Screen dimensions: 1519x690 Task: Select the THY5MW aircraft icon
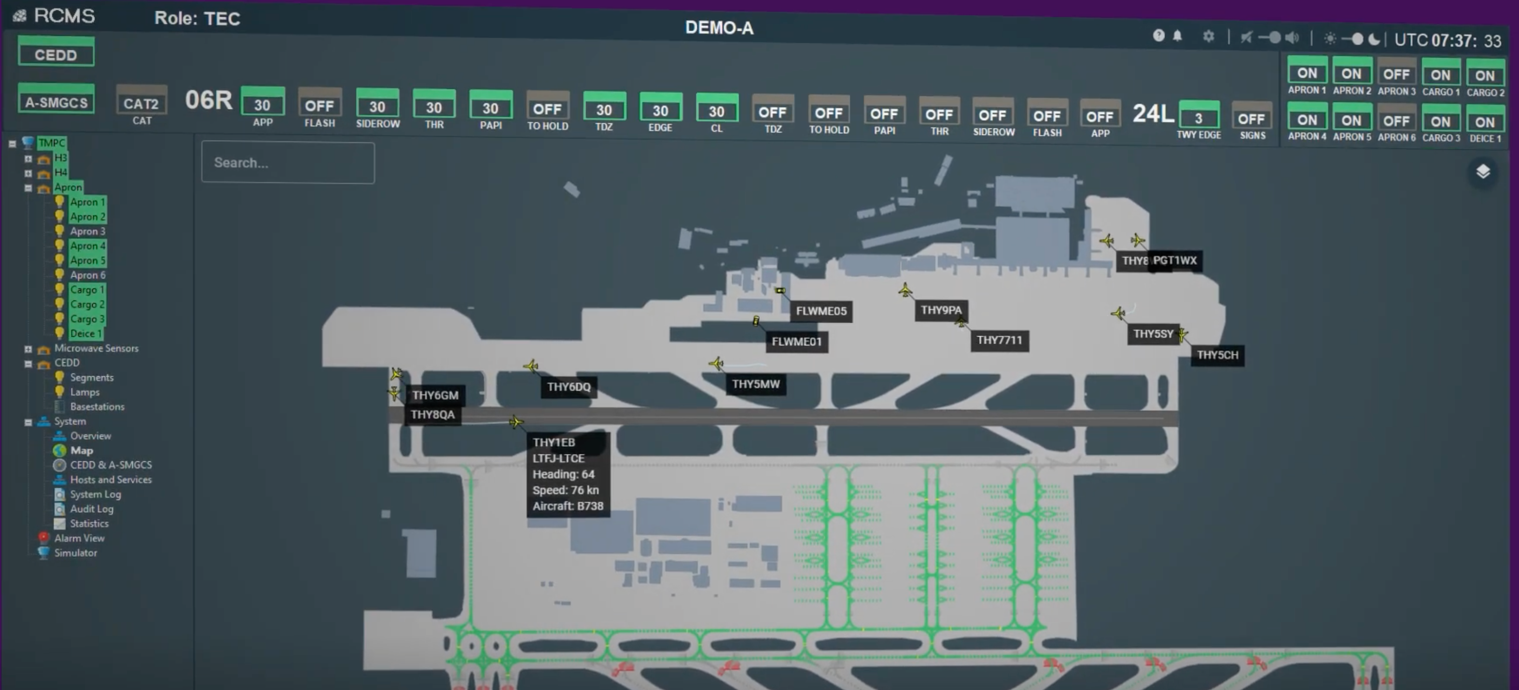coord(716,363)
